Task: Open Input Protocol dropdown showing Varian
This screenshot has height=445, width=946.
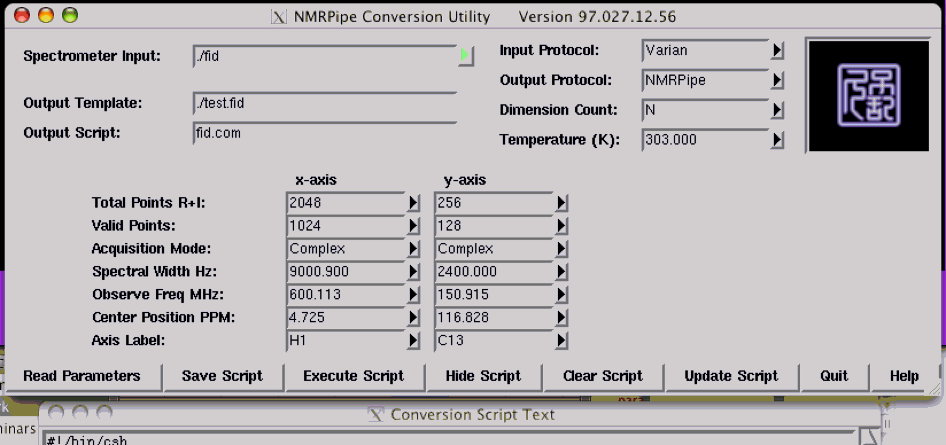Action: (777, 51)
